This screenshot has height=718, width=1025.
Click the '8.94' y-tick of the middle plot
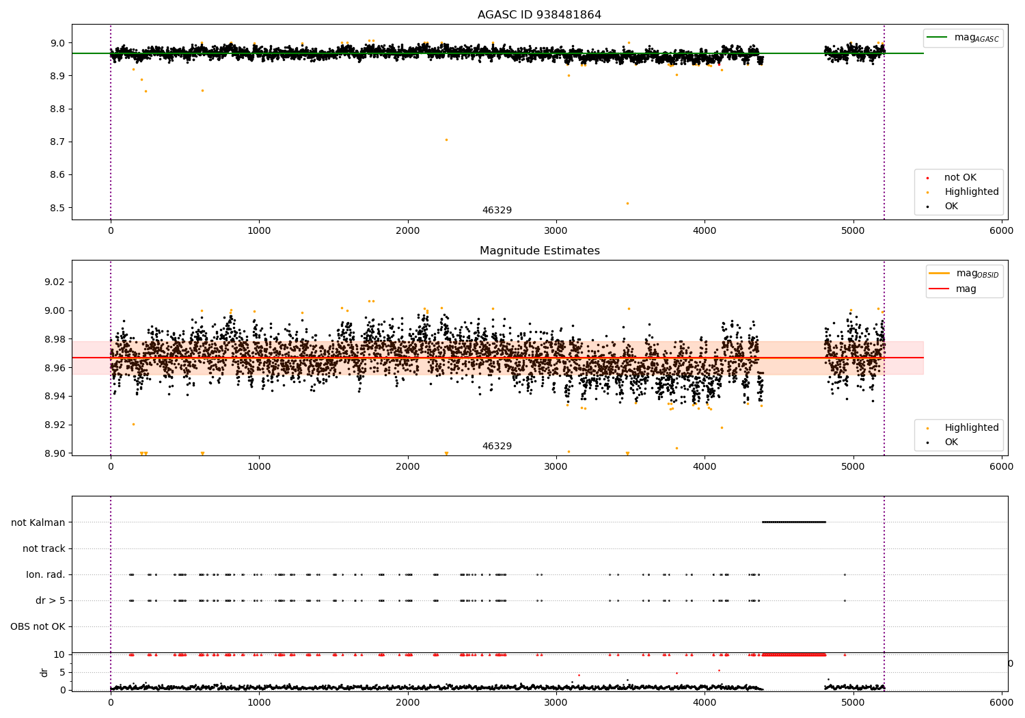pos(55,397)
